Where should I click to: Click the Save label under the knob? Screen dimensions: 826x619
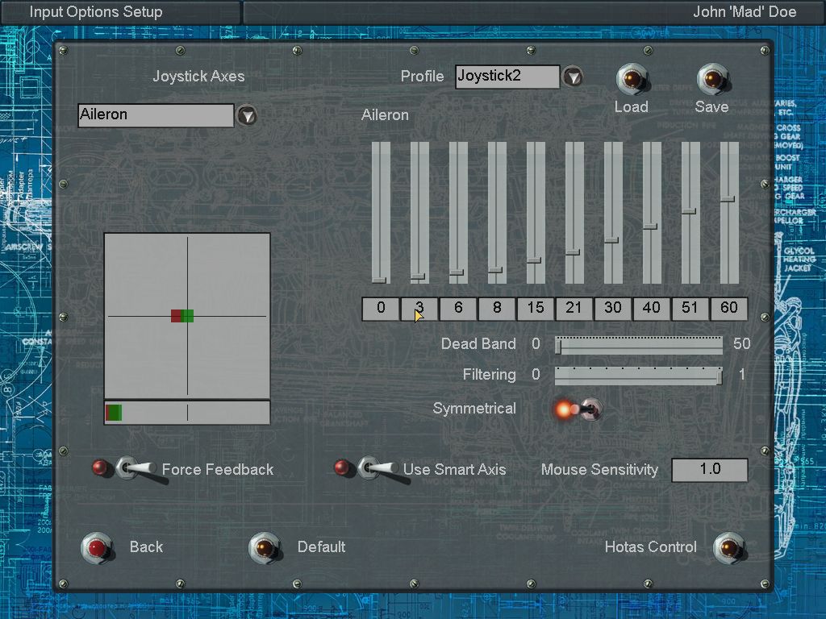pyautogui.click(x=711, y=107)
